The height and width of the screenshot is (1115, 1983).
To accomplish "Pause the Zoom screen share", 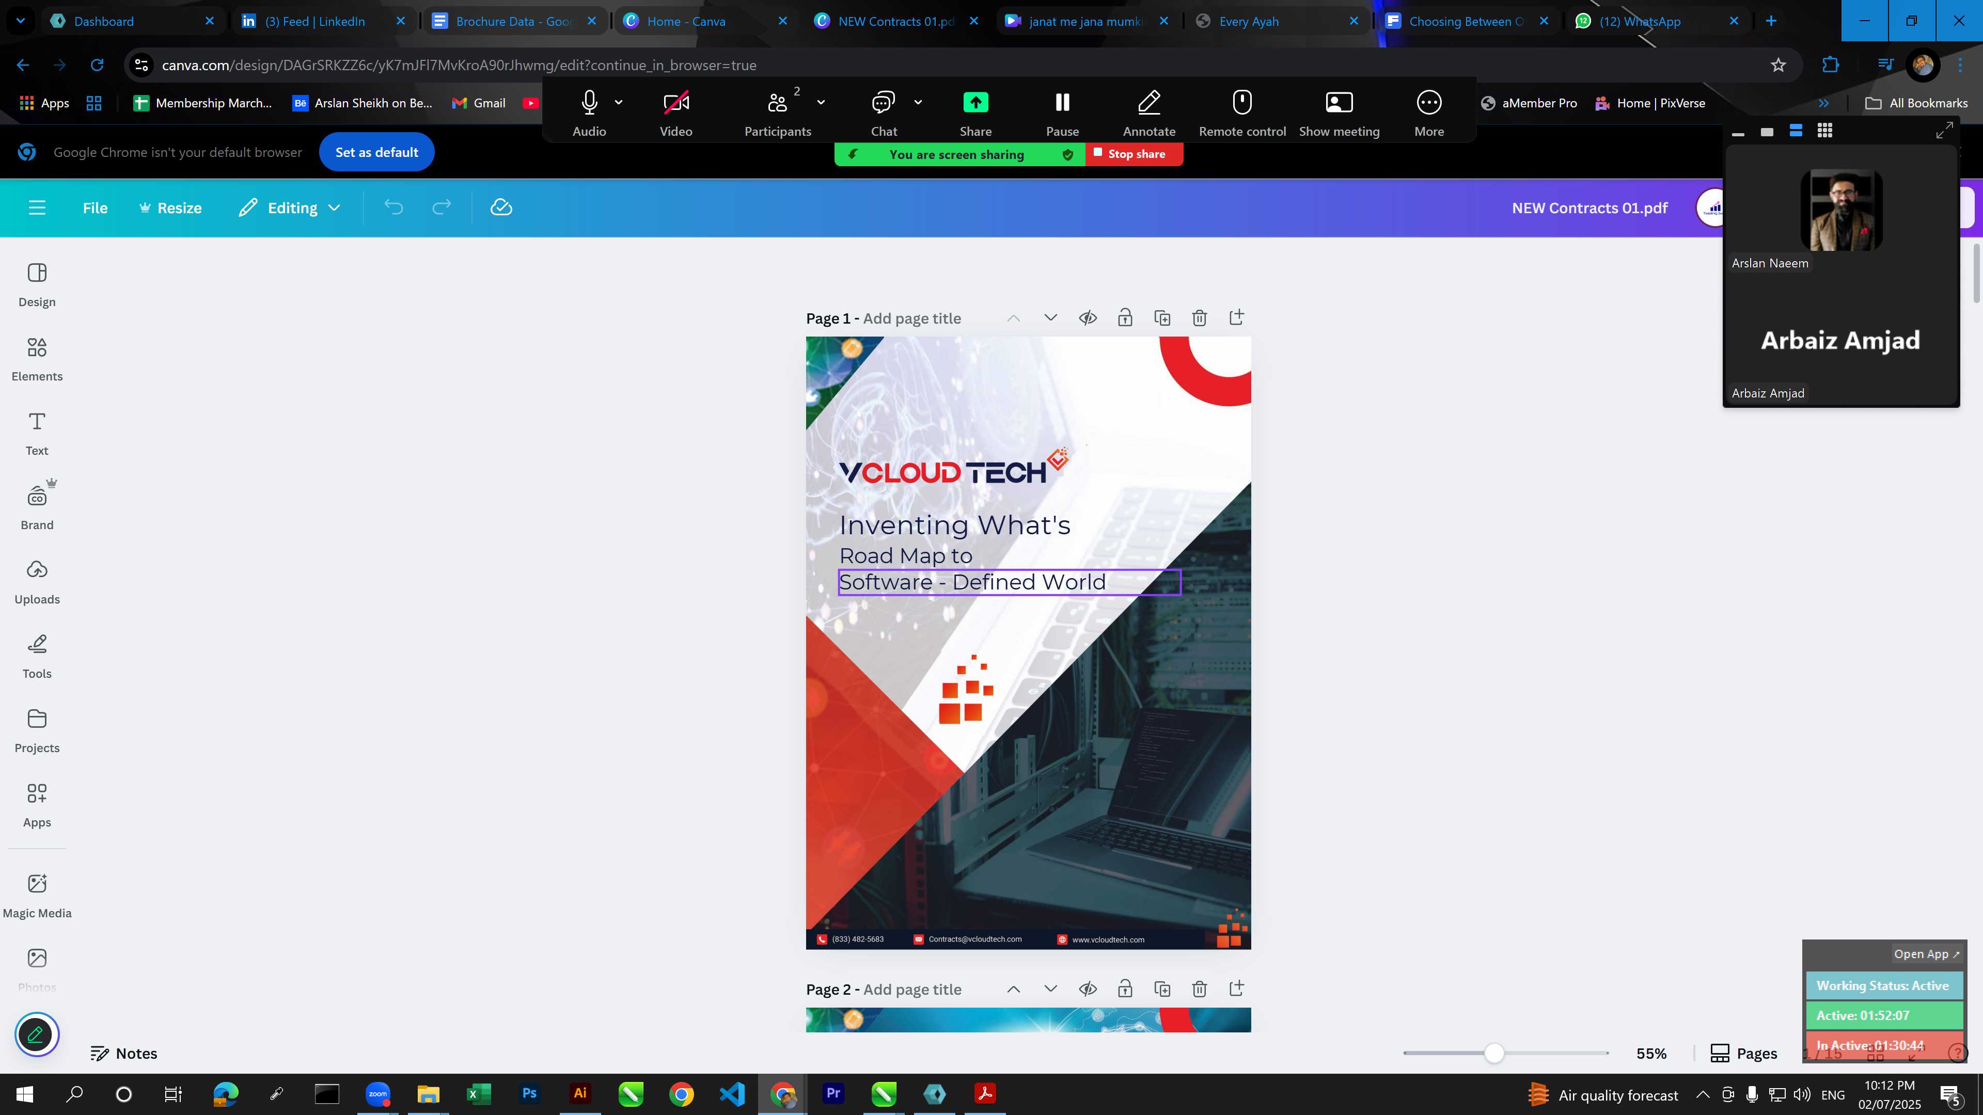I will (x=1062, y=113).
